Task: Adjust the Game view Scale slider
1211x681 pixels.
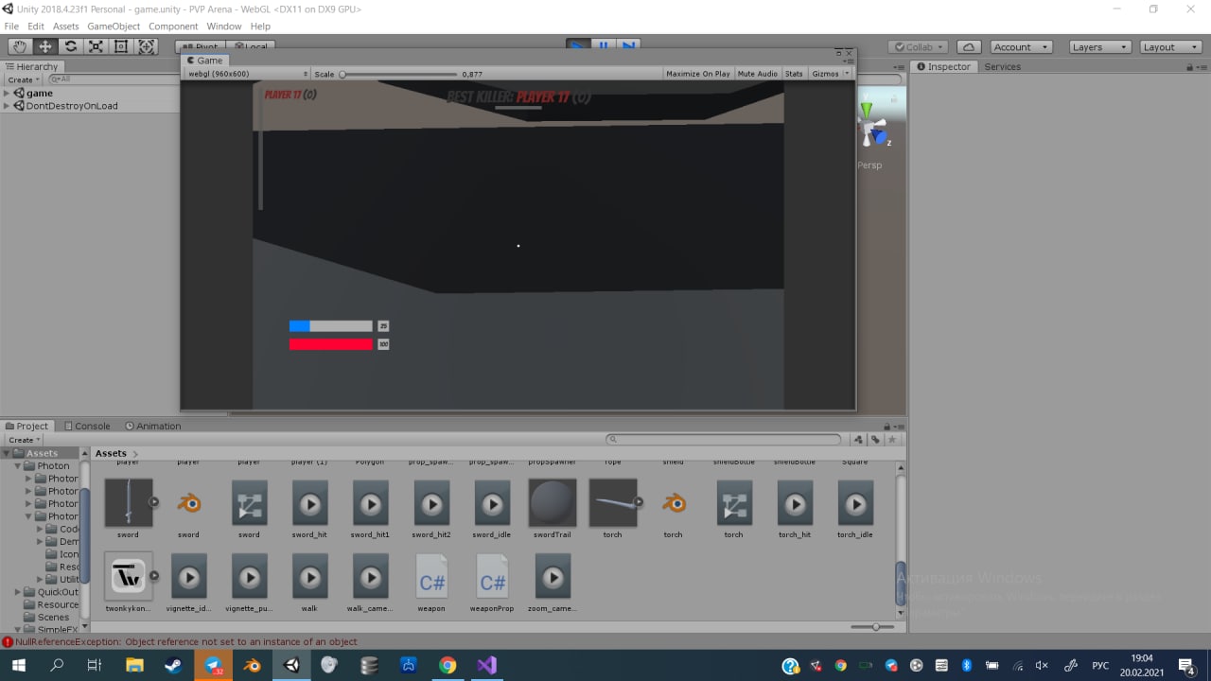Action: pyautogui.click(x=397, y=74)
